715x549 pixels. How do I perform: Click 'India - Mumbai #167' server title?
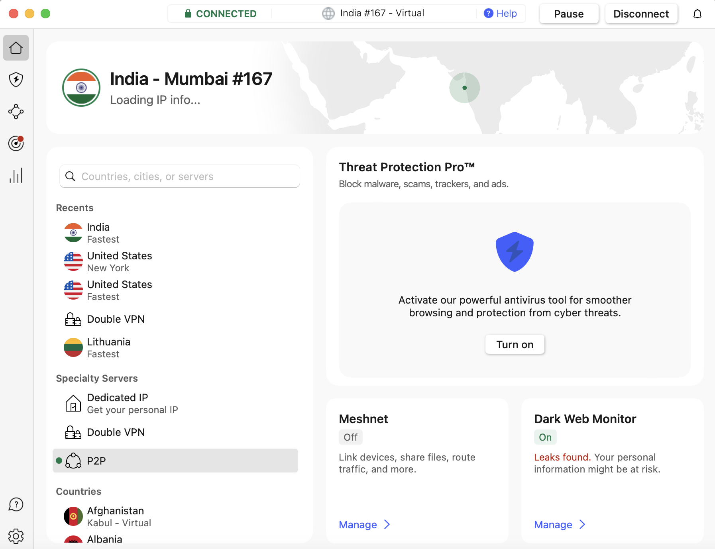pos(191,78)
